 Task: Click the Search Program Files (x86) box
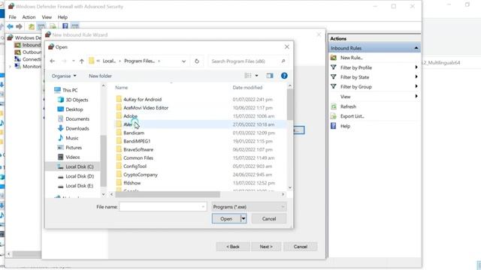point(248,61)
